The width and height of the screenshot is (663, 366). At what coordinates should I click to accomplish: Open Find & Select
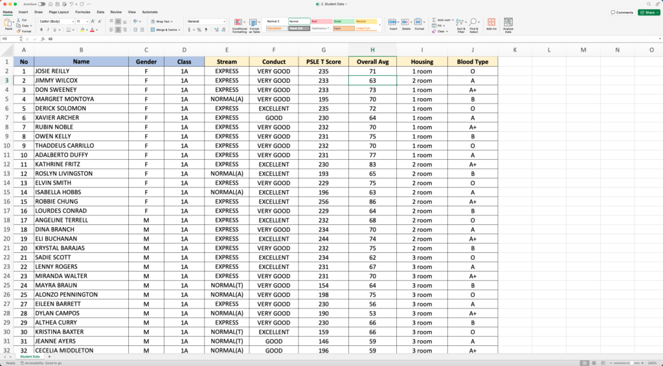(473, 25)
